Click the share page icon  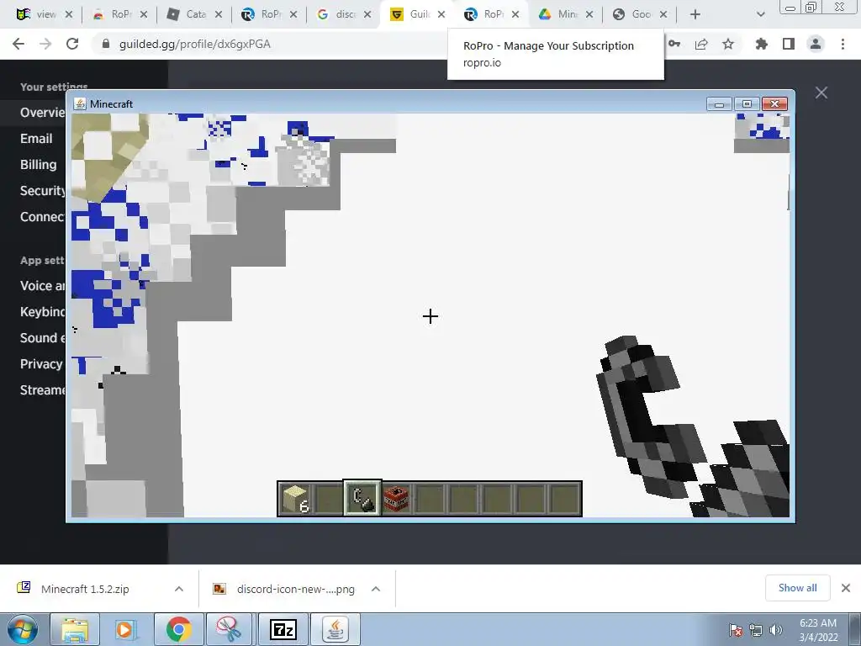[701, 44]
